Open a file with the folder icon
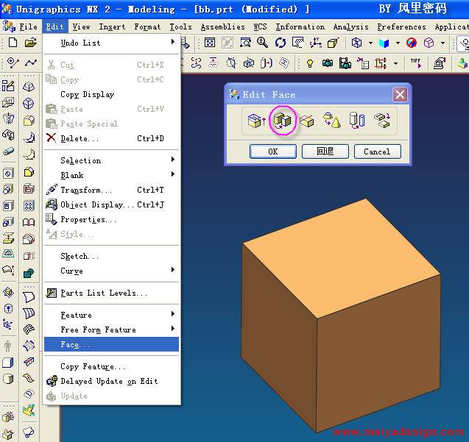469x442 pixels. [x=30, y=43]
